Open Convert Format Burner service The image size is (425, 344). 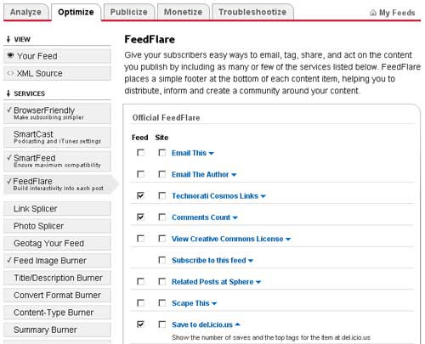pos(57,295)
